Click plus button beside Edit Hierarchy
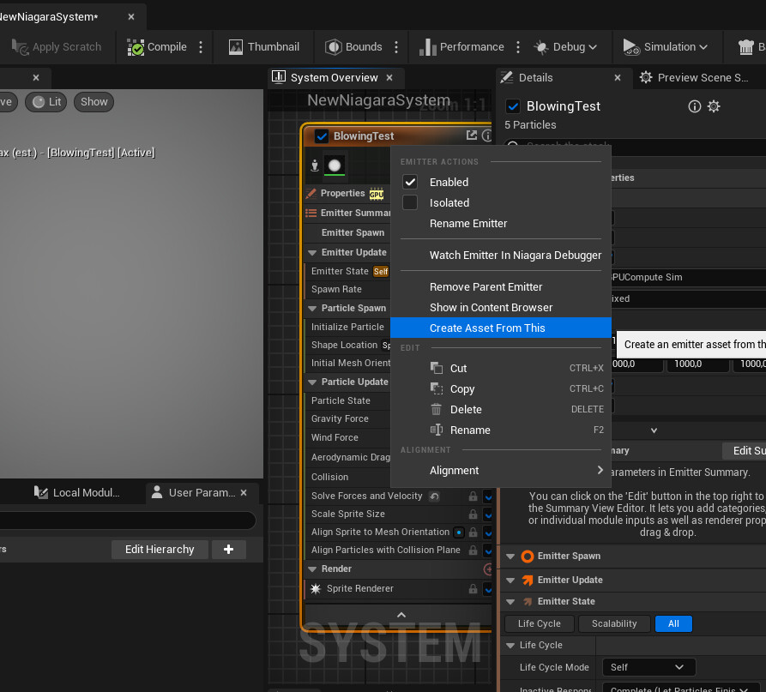Image resolution: width=766 pixels, height=692 pixels. click(228, 550)
